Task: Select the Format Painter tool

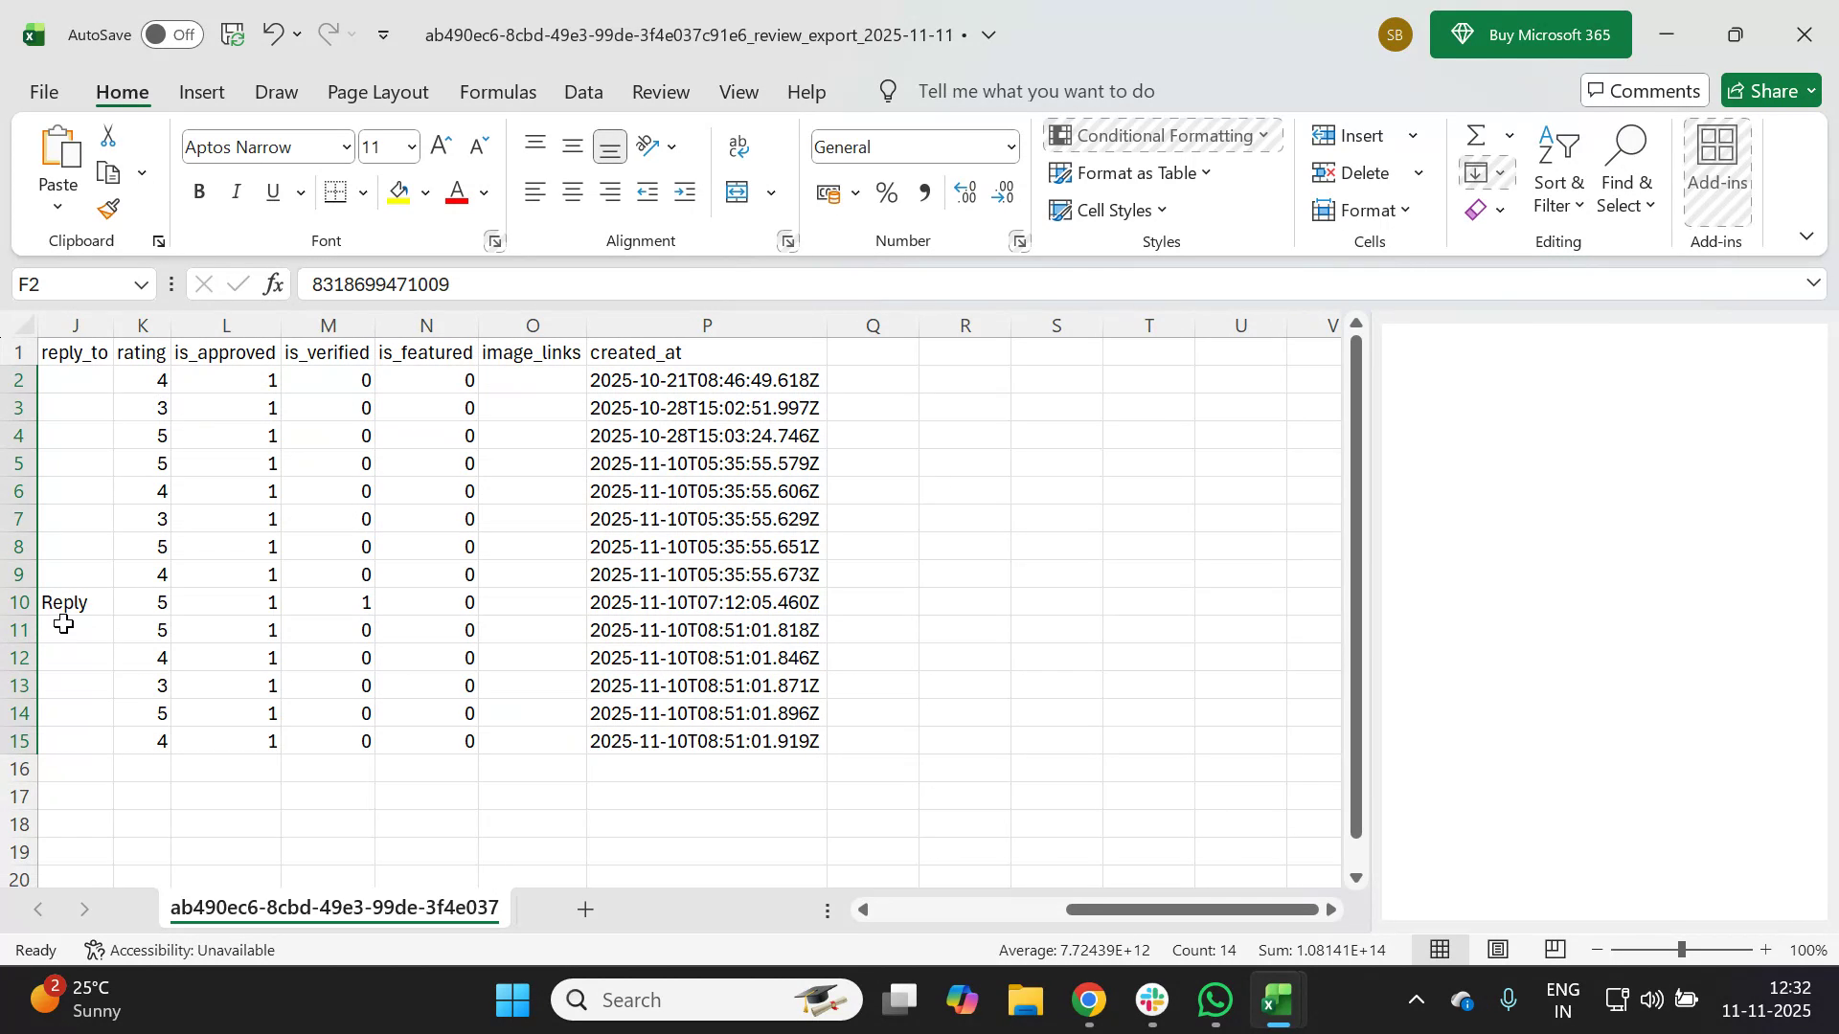Action: [x=107, y=209]
